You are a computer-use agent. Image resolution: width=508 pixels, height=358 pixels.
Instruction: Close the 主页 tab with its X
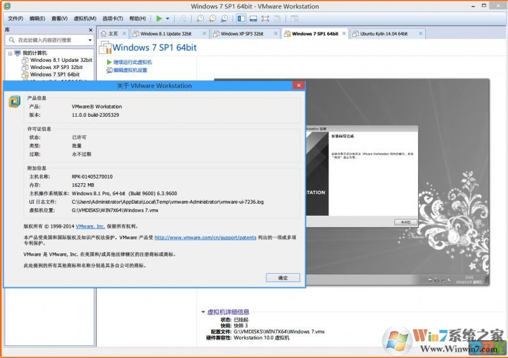(x=124, y=33)
